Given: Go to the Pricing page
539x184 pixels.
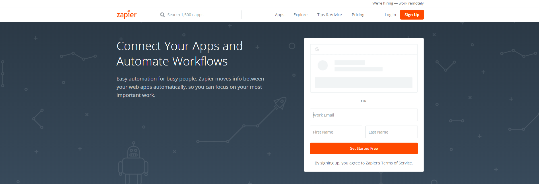Looking at the screenshot, I should coord(358,15).
